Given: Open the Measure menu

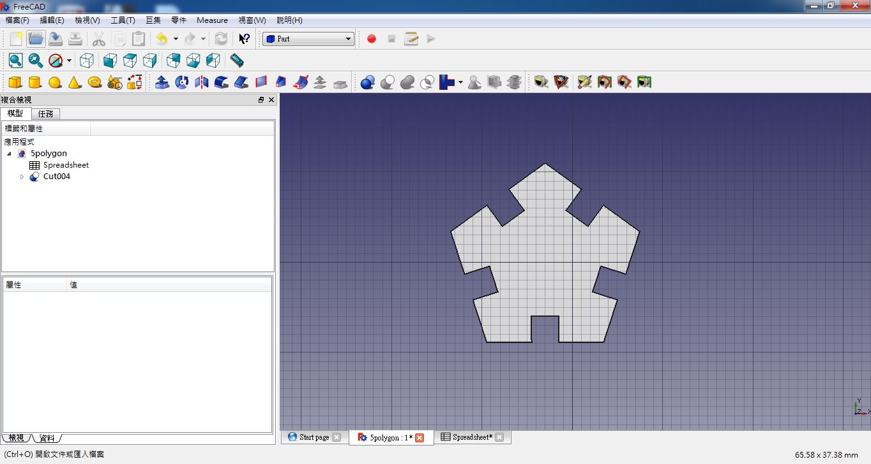Looking at the screenshot, I should click(212, 20).
